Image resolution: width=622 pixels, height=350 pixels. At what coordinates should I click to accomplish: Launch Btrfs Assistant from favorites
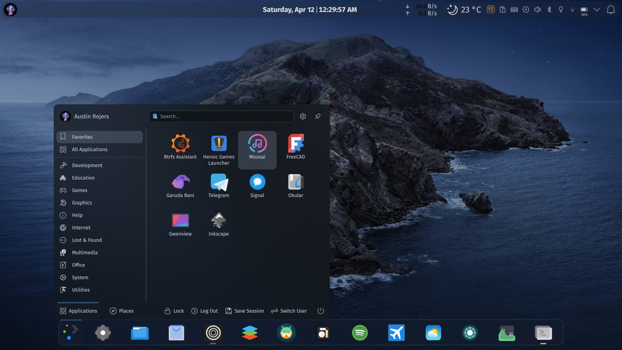pos(180,147)
